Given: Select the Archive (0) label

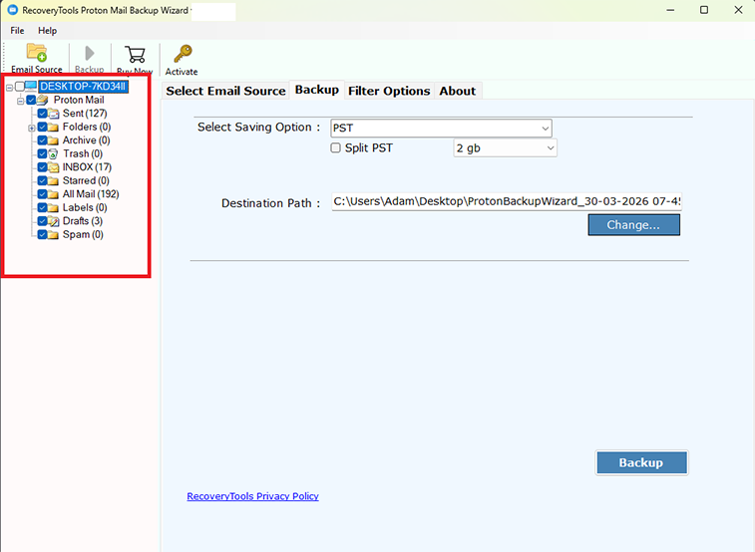Looking at the screenshot, I should click(86, 140).
